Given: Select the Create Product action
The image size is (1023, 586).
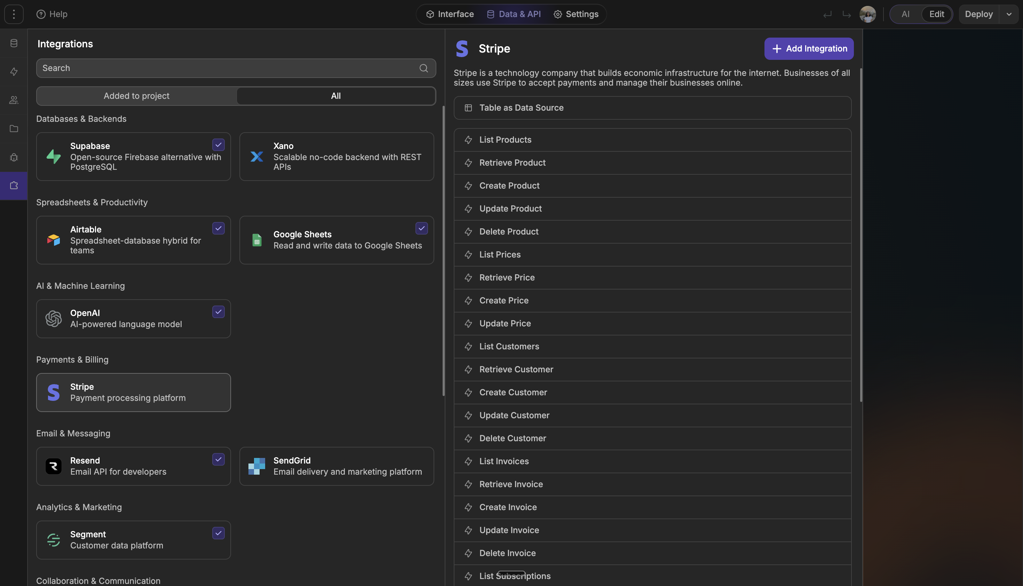Looking at the screenshot, I should pyautogui.click(x=652, y=185).
